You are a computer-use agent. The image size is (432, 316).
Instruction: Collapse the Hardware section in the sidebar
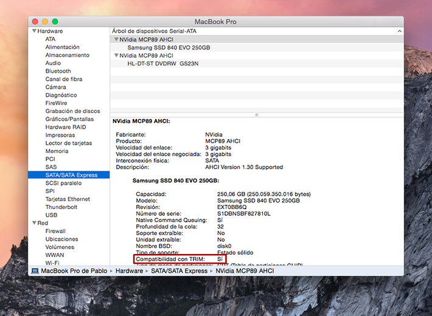pos(34,31)
